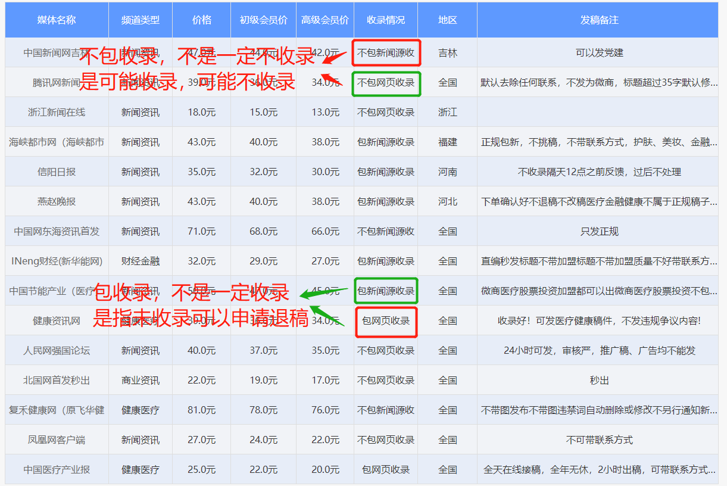Click the 燕赵晚报 media name
727x486 pixels.
(57, 201)
